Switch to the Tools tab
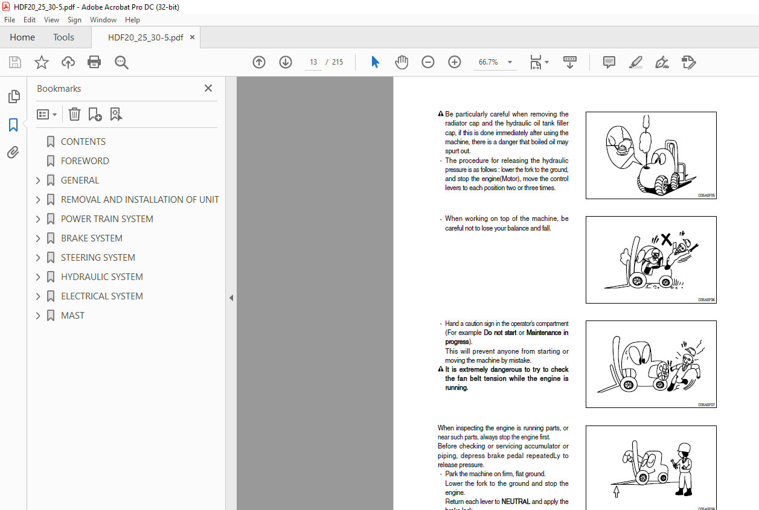The image size is (759, 510). click(63, 37)
